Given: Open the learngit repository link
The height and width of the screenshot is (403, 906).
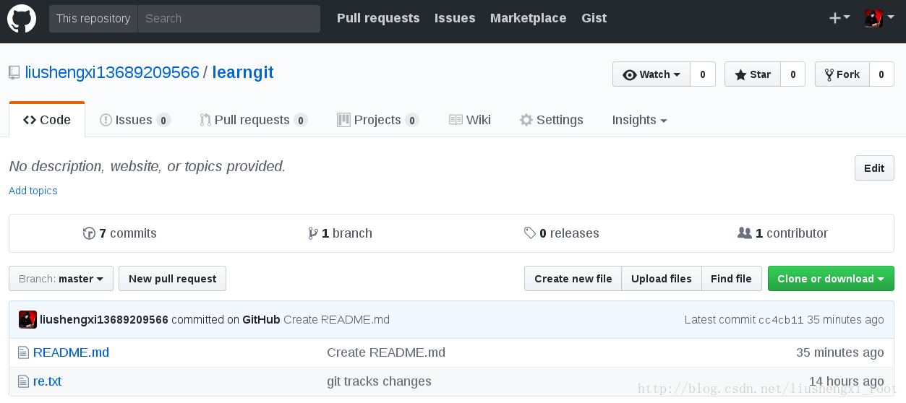Looking at the screenshot, I should point(243,72).
